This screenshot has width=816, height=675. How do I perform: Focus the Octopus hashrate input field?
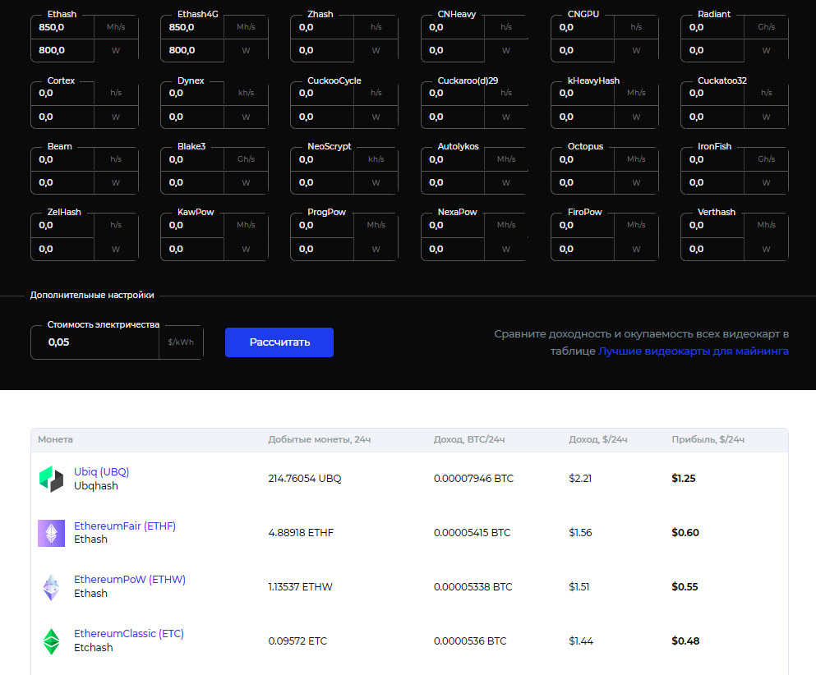coord(583,159)
